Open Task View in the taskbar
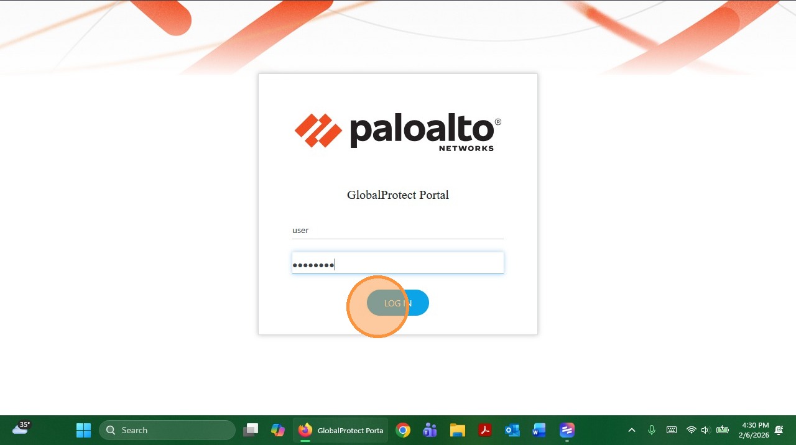The width and height of the screenshot is (796, 445). (251, 430)
